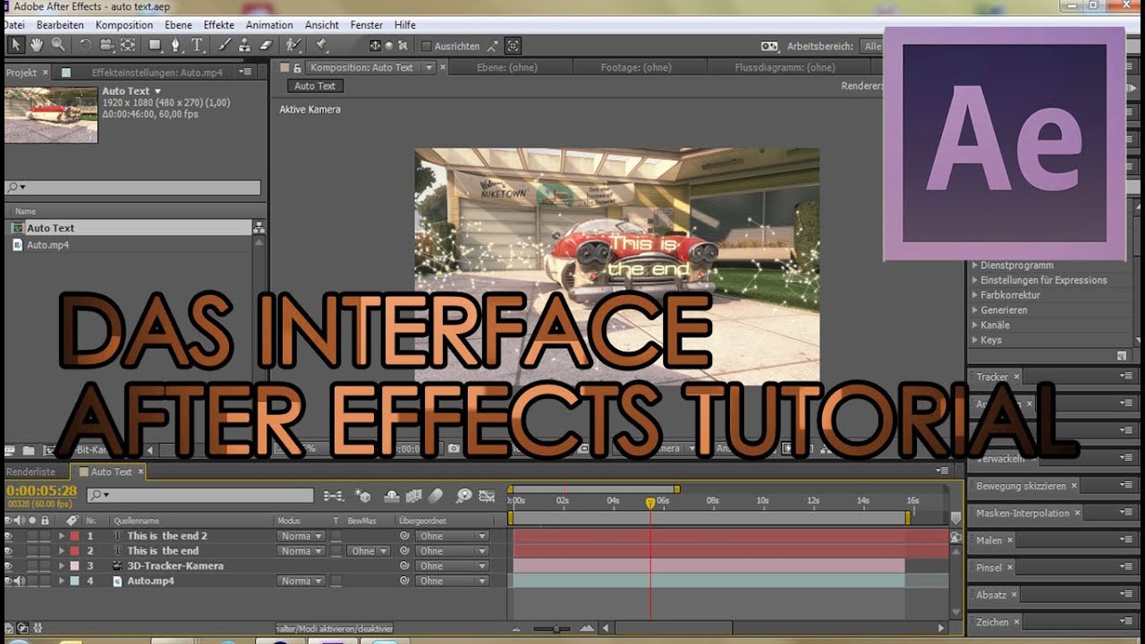The image size is (1145, 644).
Task: Open the Animation menu
Action: [x=269, y=25]
